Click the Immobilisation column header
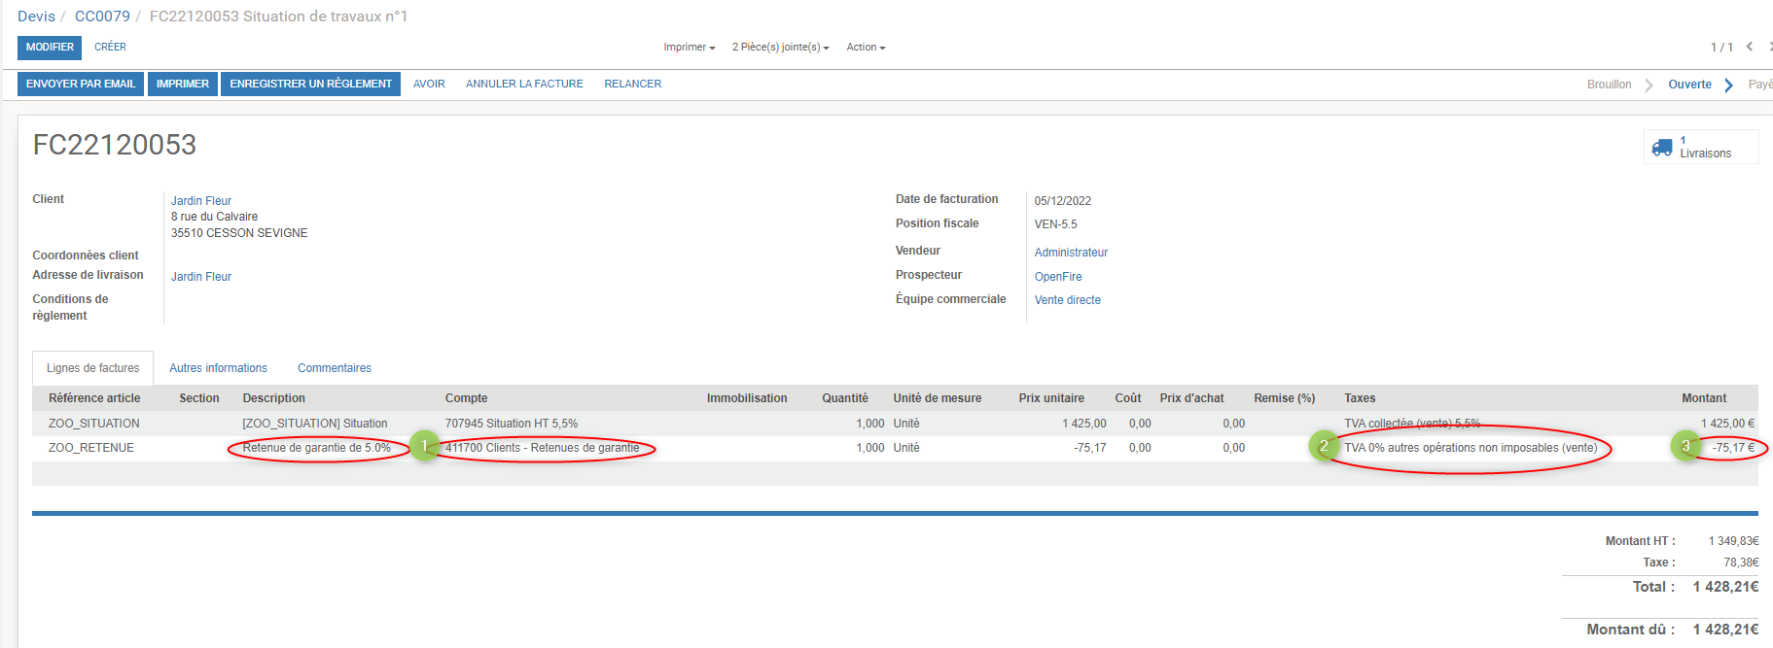The width and height of the screenshot is (1773, 648). click(x=747, y=398)
